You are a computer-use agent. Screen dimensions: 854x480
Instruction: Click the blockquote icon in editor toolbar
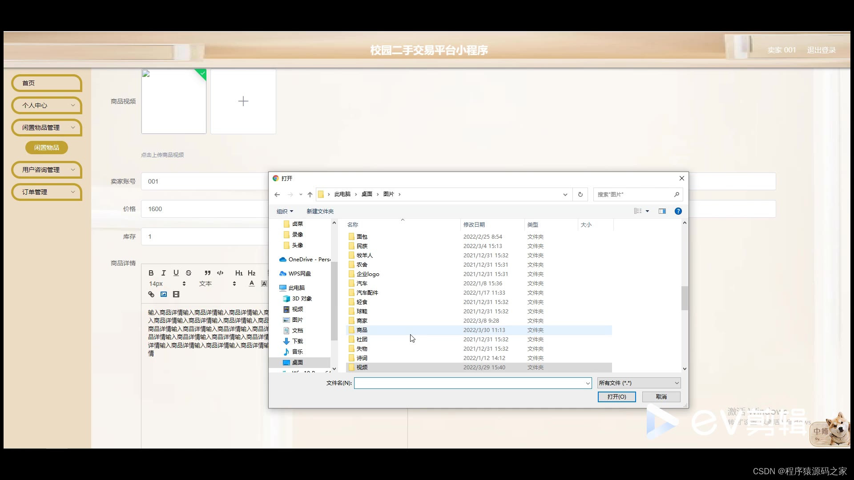pos(207,273)
